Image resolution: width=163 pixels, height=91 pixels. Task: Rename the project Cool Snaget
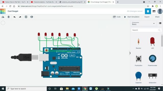pos(13,11)
